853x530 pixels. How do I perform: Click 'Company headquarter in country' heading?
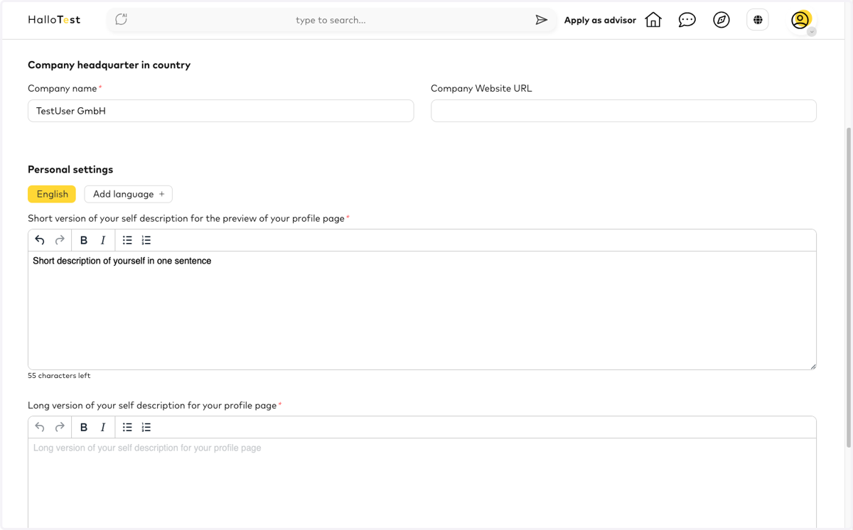point(109,65)
